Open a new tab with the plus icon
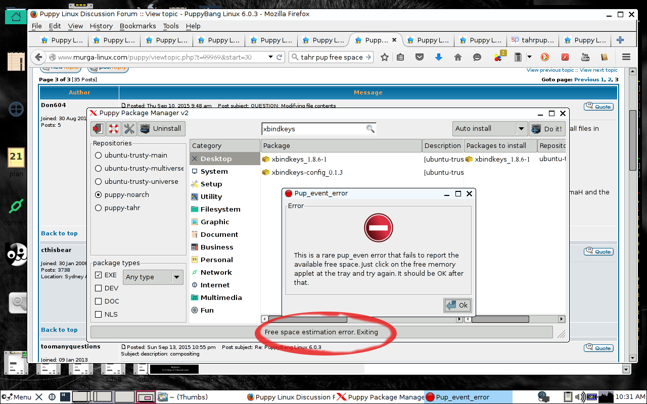The height and width of the screenshot is (404, 647). tap(620, 40)
